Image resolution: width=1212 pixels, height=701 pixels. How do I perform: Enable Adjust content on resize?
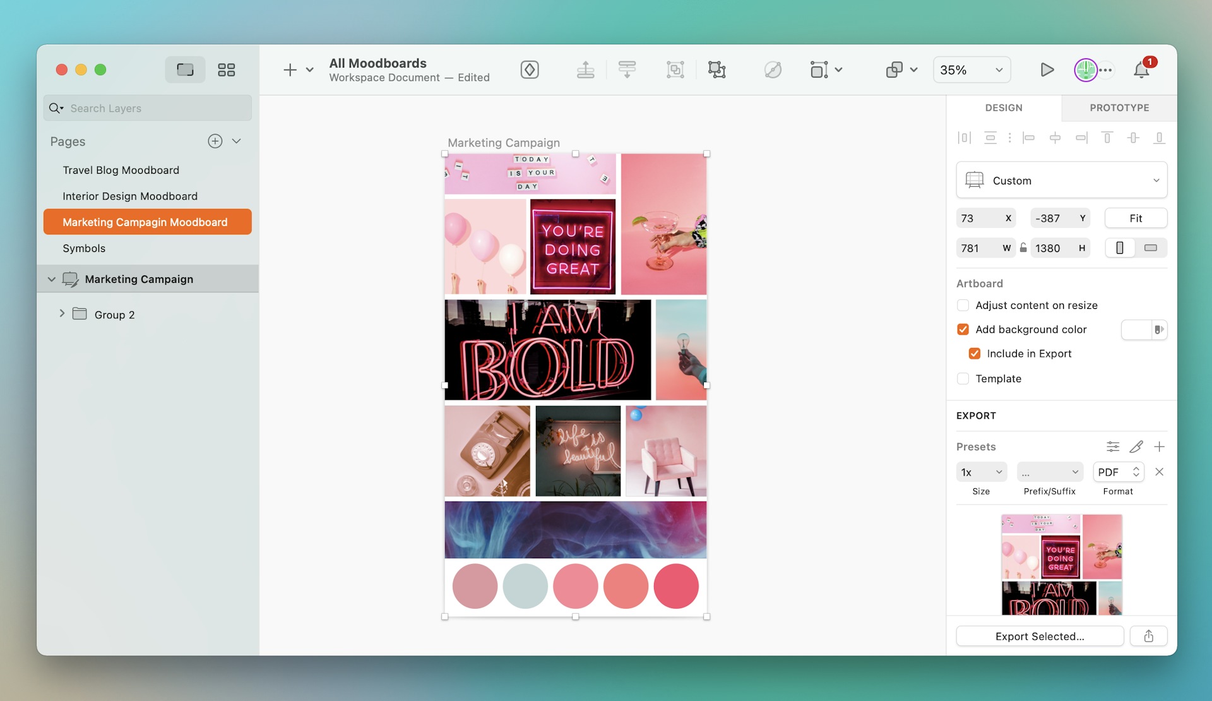tap(963, 305)
